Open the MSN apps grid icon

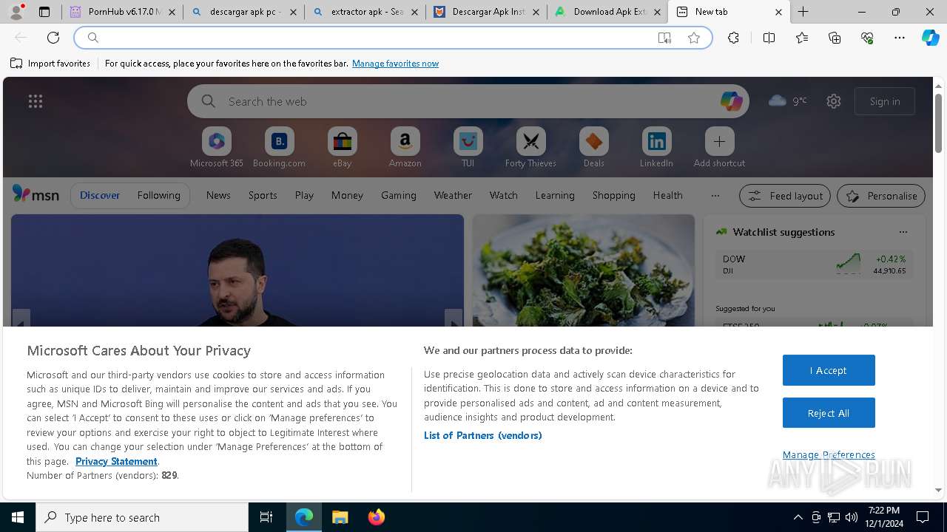(x=36, y=101)
